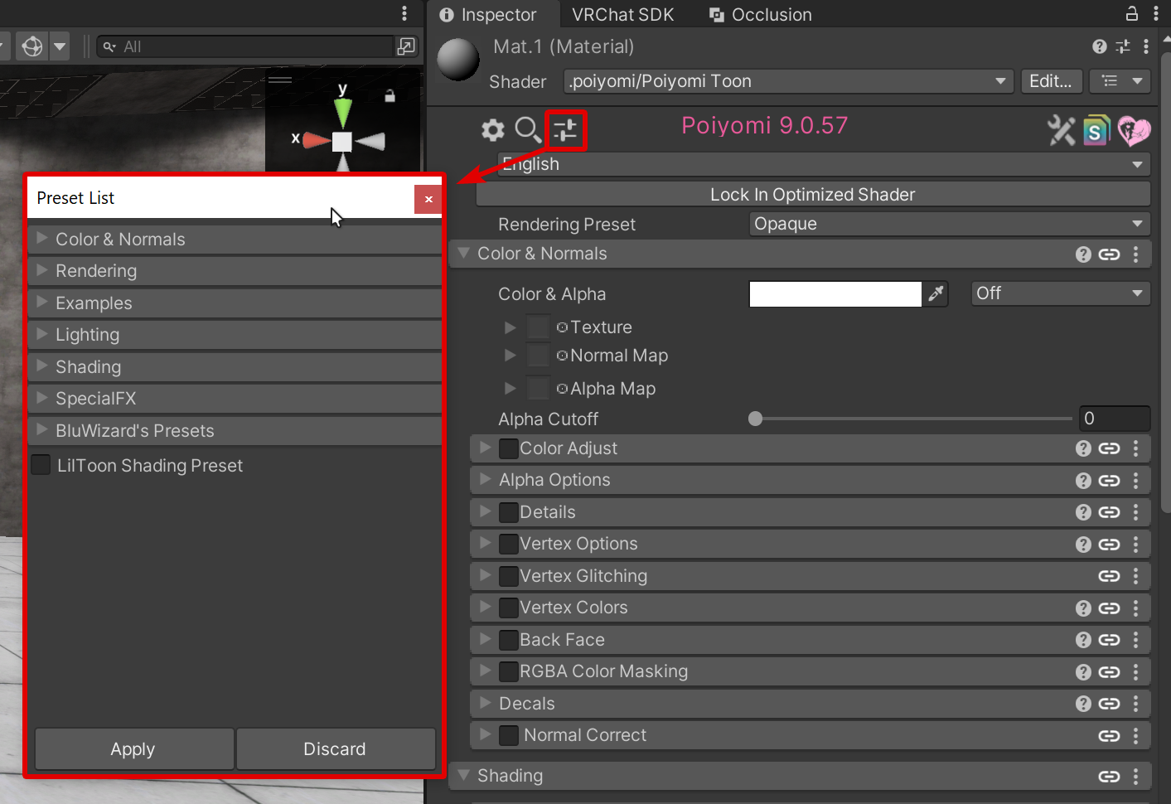Click the Apply button
1171x804 pixels.
[134, 749]
